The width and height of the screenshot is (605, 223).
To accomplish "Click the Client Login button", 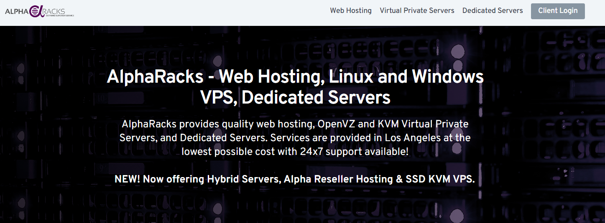I will [x=558, y=11].
